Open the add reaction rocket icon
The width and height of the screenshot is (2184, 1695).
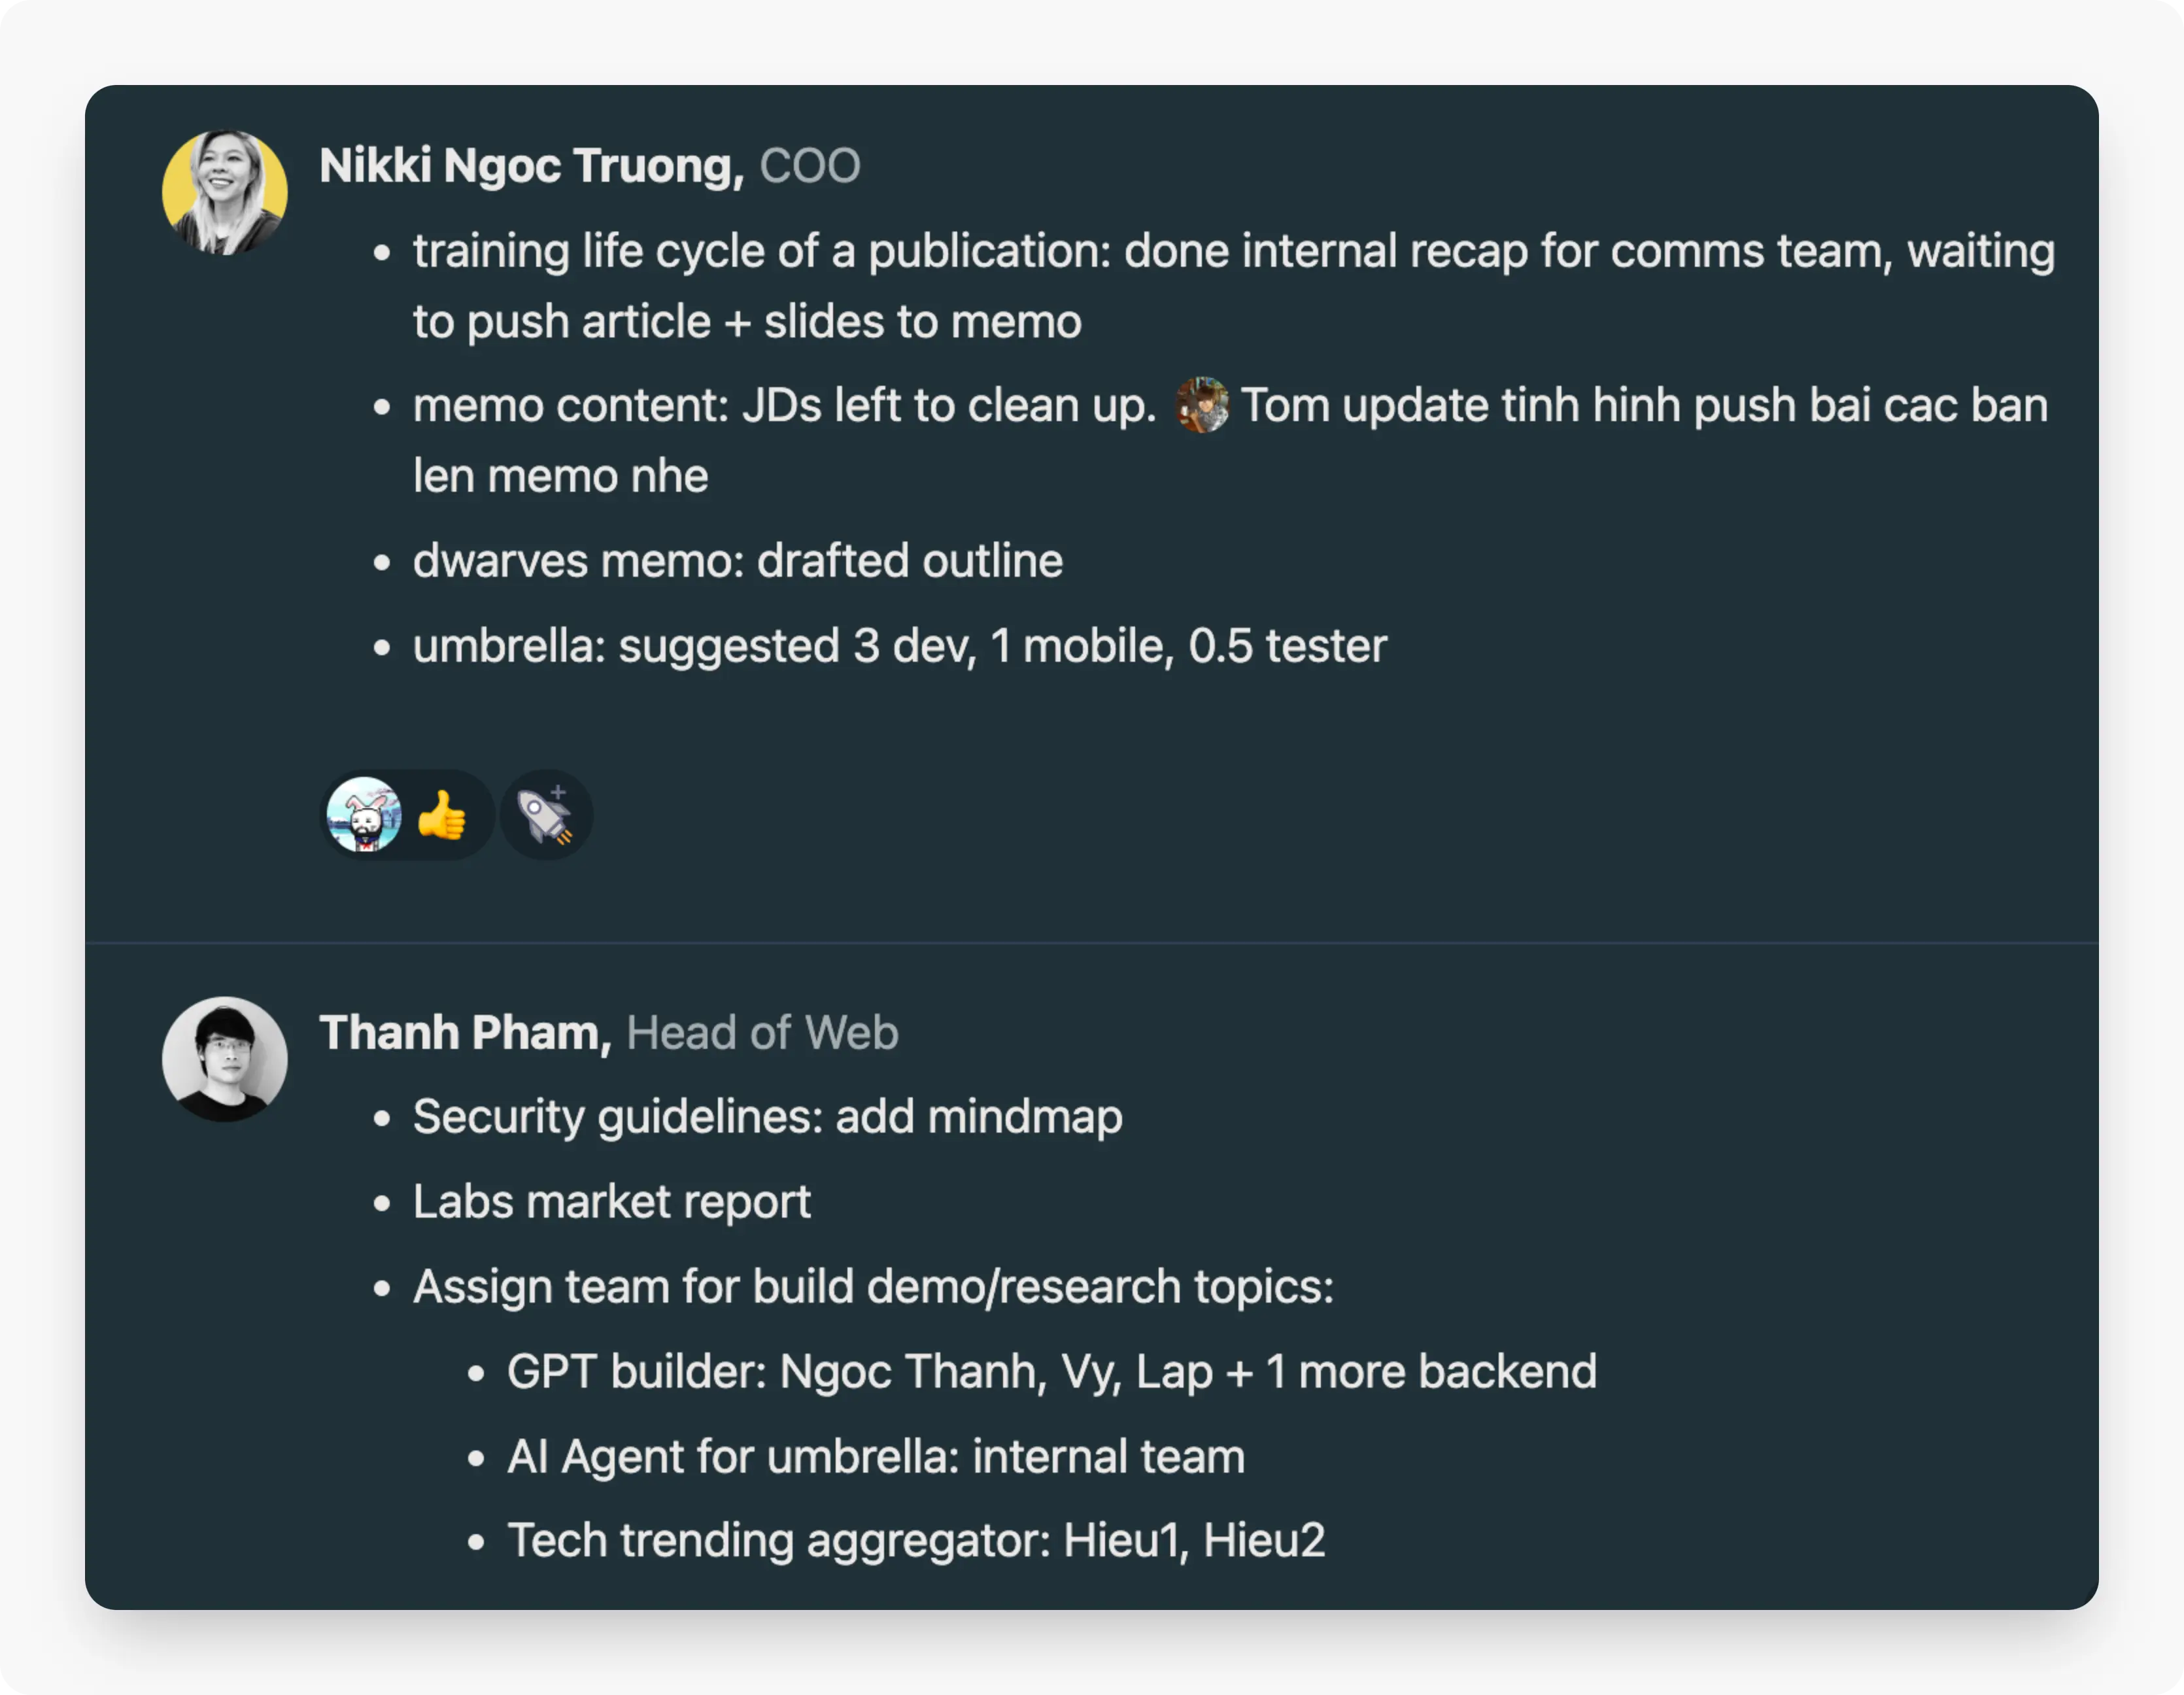(546, 815)
